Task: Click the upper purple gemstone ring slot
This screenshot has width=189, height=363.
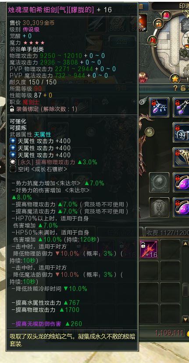Action: (181, 182)
